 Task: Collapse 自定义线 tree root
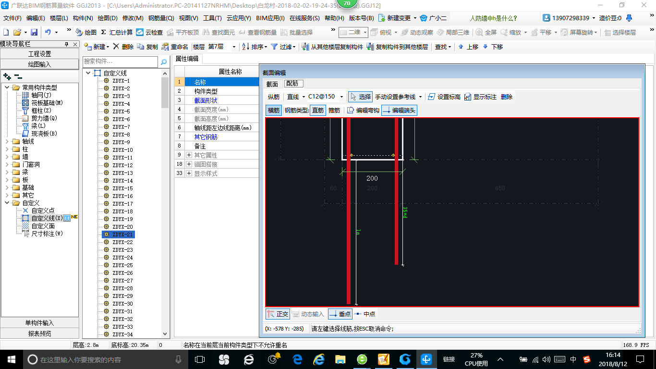coord(88,73)
